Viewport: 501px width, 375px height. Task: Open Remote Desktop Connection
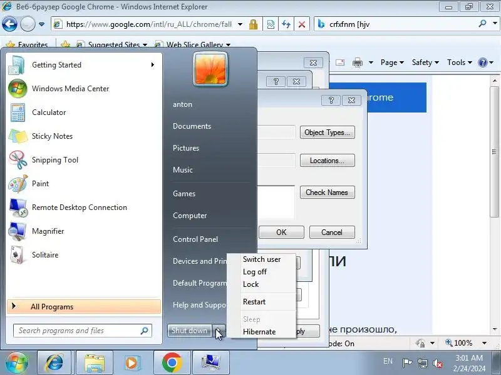(83, 207)
